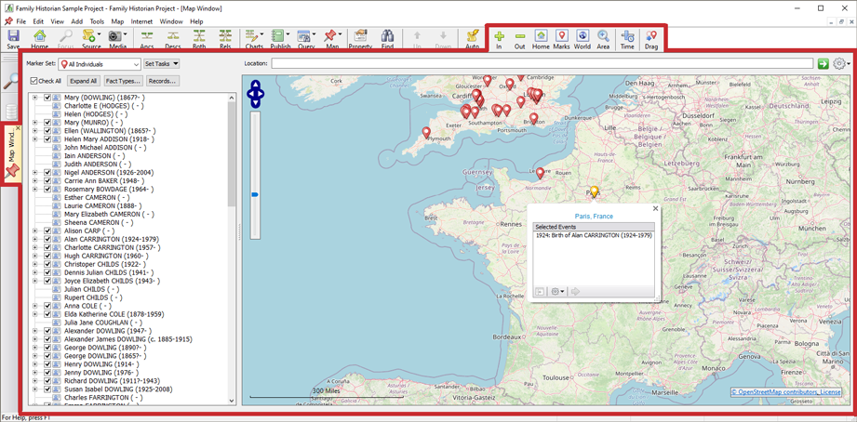Uncheck Mary (DOWLING) (1867?- ) checkbox
Viewport: 857px width, 422px height.
click(x=47, y=98)
